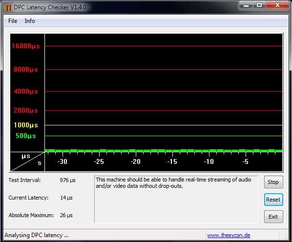Click the yellow 1000µs threshold label
This screenshot has height=242, width=292.
26,125
